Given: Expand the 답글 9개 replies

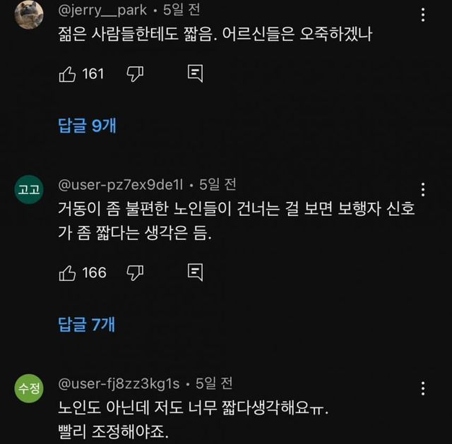Looking at the screenshot, I should [86, 126].
